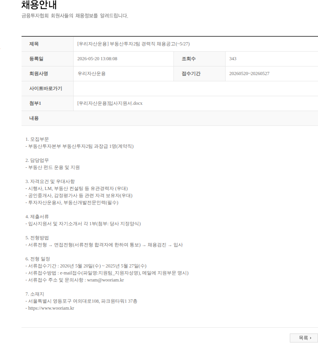The image size is (318, 364).
Task: Click the line '5. 전형방법'
Action: 37,238
